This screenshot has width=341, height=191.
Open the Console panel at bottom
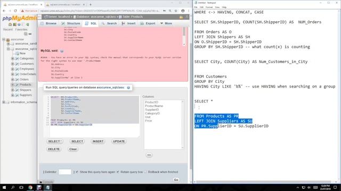click(x=46, y=182)
